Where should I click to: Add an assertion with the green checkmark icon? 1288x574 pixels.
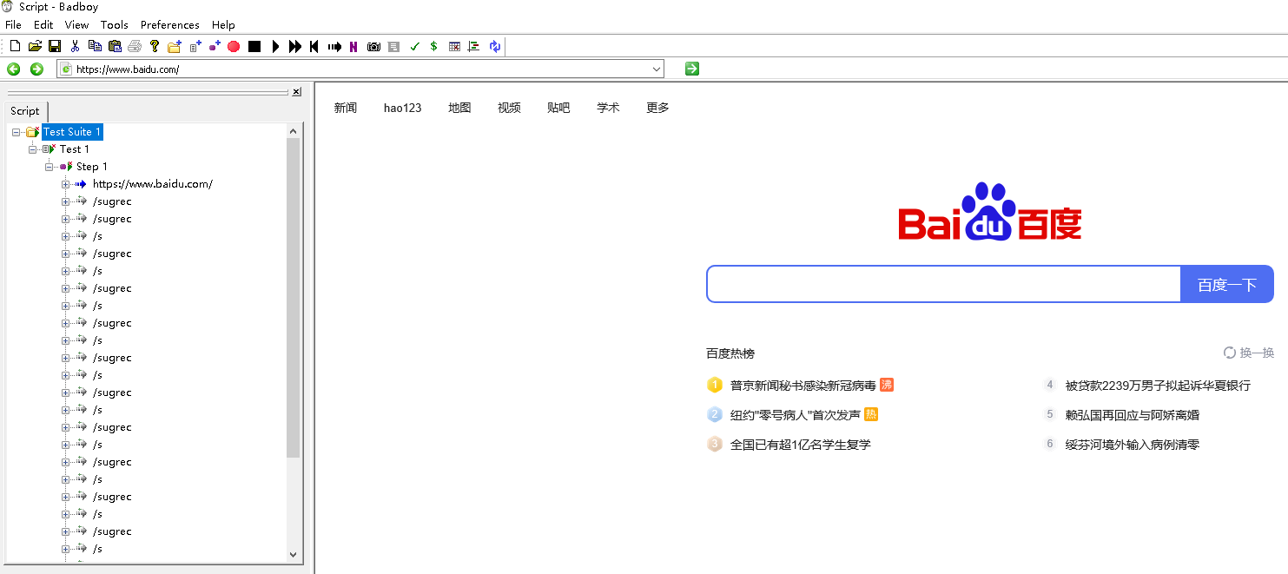tap(414, 46)
